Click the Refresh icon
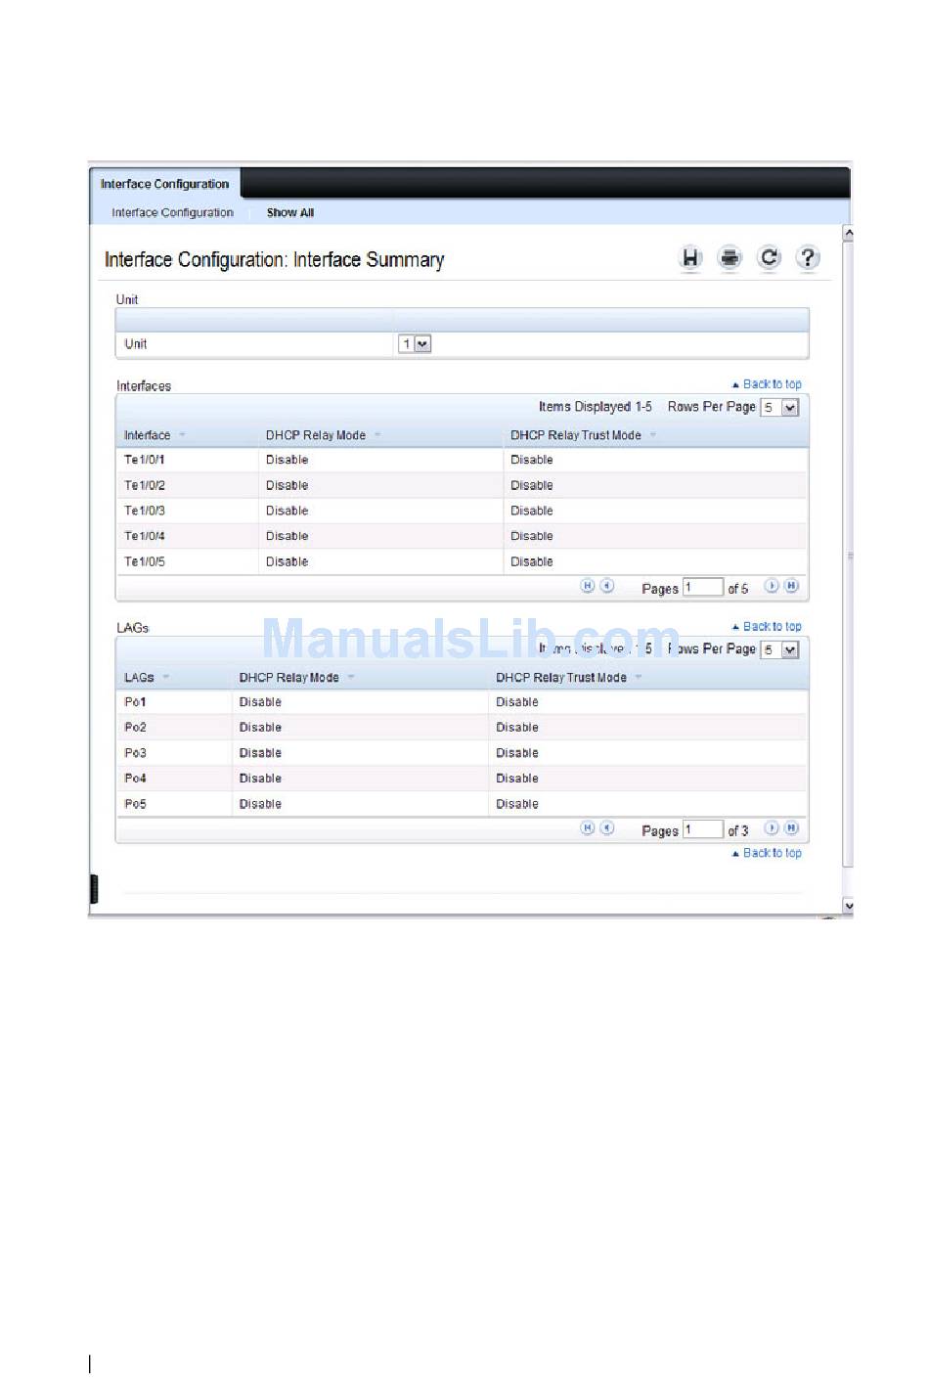The image size is (929, 1383). 770,257
